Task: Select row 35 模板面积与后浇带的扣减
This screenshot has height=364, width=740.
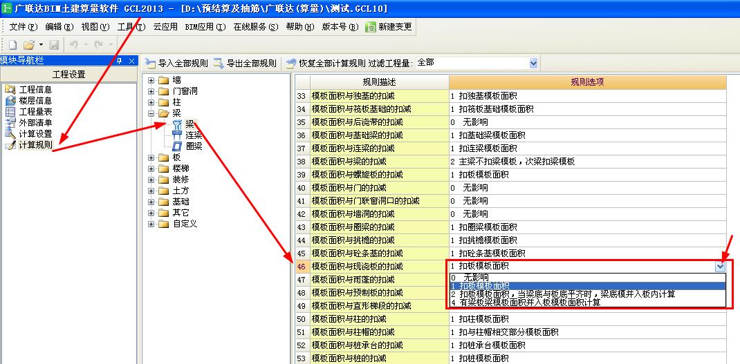Action: tap(380, 122)
